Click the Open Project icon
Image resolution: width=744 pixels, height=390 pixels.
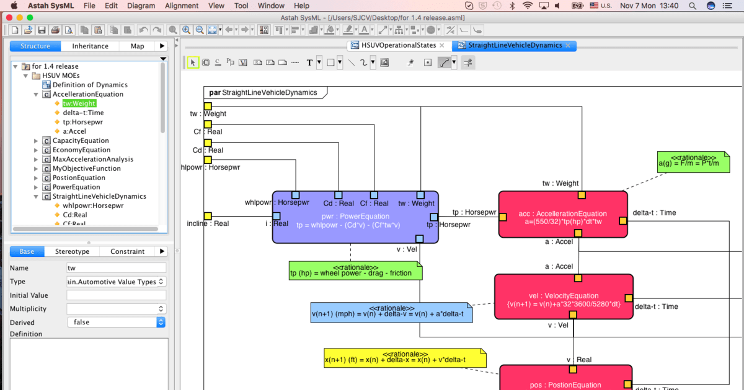27,29
